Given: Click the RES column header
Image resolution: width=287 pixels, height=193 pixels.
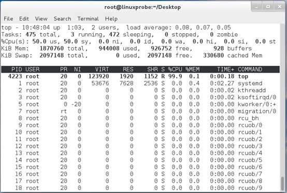Looking at the screenshot, I should click(128, 70).
